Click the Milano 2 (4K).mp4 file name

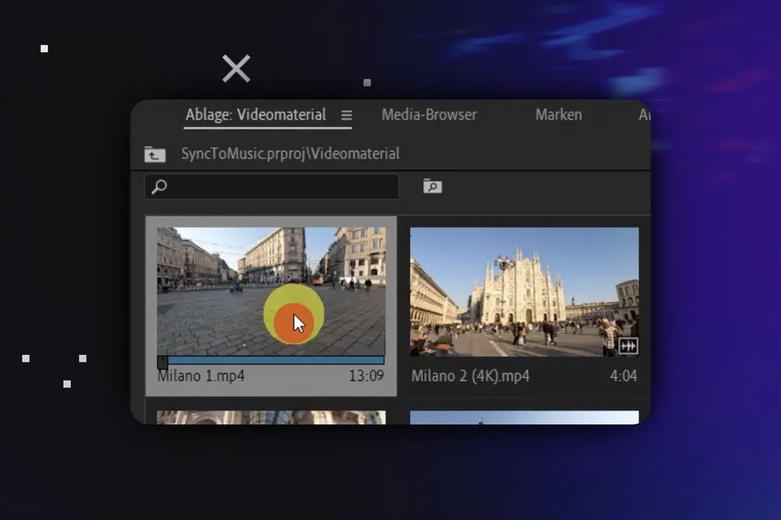click(x=471, y=376)
